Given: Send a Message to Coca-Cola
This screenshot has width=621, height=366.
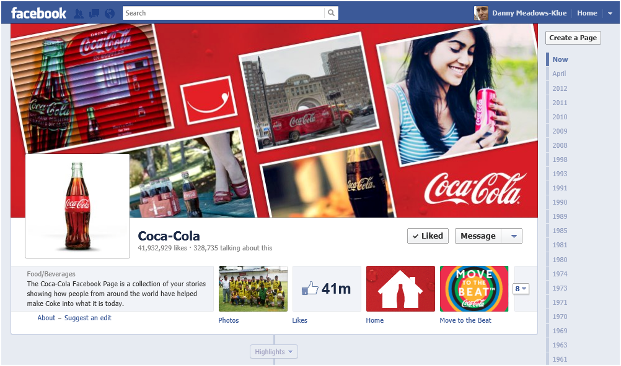Looking at the screenshot, I should click(478, 236).
